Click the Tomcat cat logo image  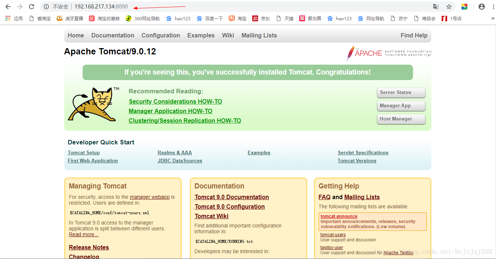click(x=93, y=104)
